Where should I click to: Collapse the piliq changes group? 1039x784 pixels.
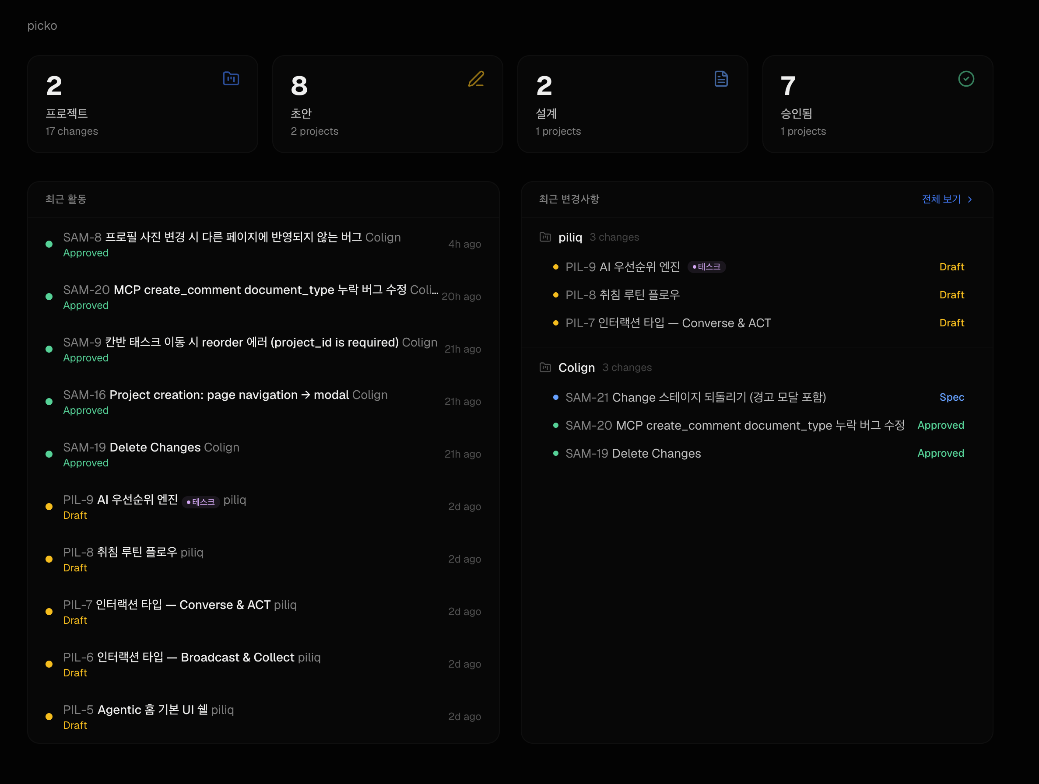(570, 237)
